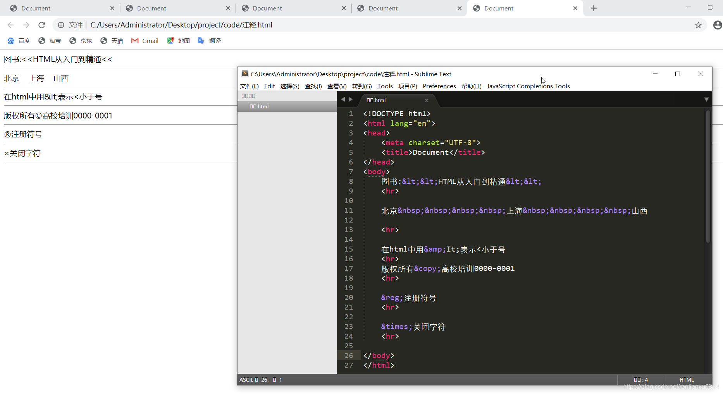
Task: Click the <!DOCTYPE html> line
Action: 397,114
